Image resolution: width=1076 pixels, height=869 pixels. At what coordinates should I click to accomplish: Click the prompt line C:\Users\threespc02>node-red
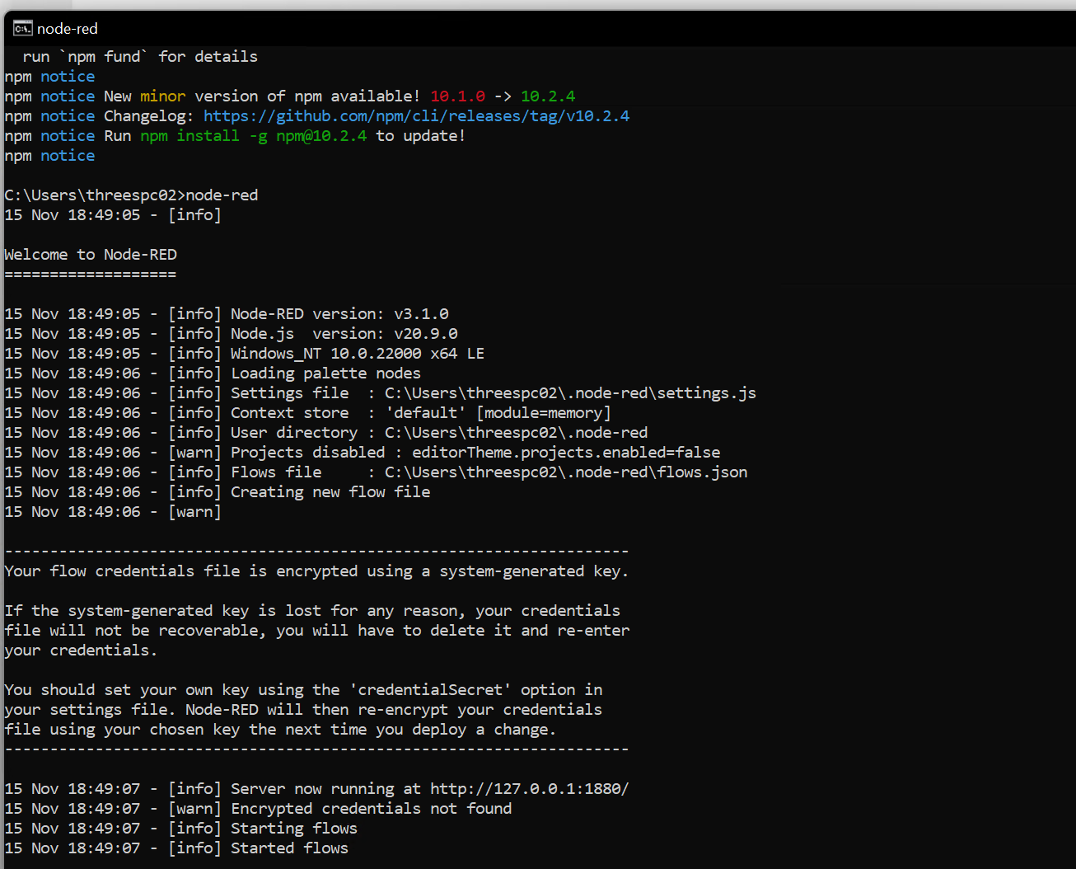point(131,195)
